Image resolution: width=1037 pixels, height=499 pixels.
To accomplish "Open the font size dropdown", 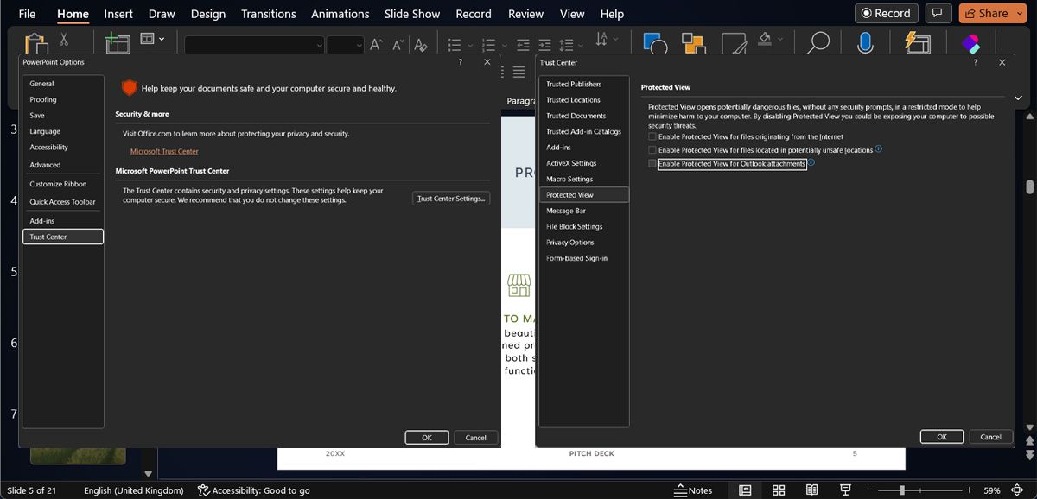I will [x=358, y=45].
